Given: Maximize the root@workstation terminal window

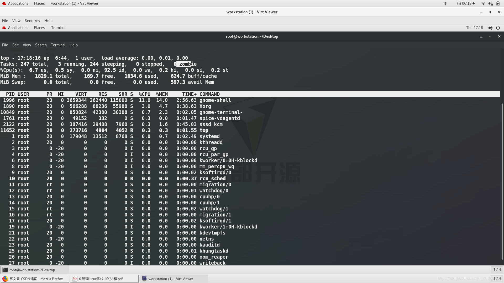Looking at the screenshot, I should [x=490, y=36].
